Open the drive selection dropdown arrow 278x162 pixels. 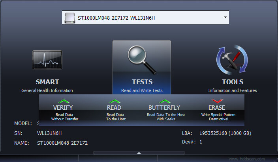tap(225, 17)
